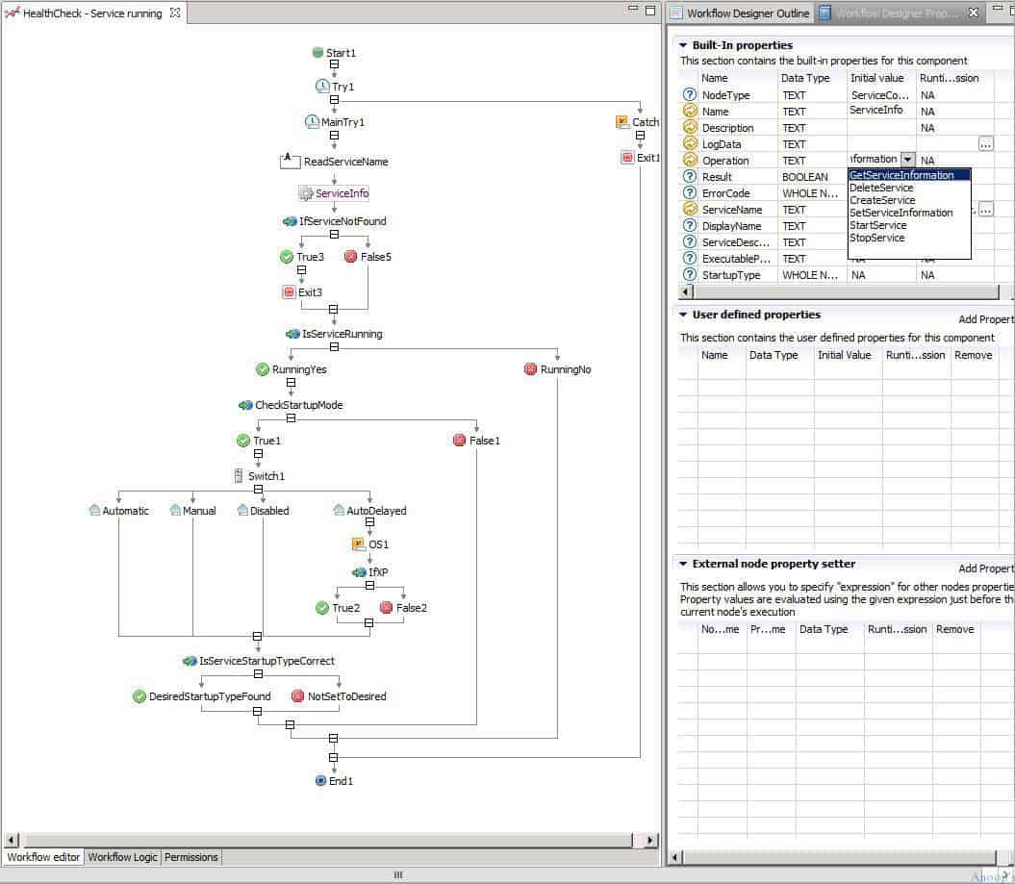Open the LogData ellipsis button
1015x884 pixels.
point(985,143)
